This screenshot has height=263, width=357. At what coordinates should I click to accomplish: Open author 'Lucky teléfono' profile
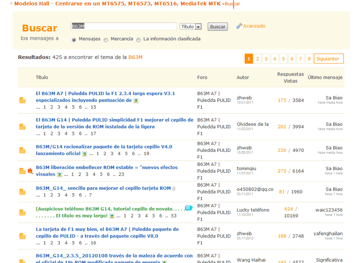(253, 210)
